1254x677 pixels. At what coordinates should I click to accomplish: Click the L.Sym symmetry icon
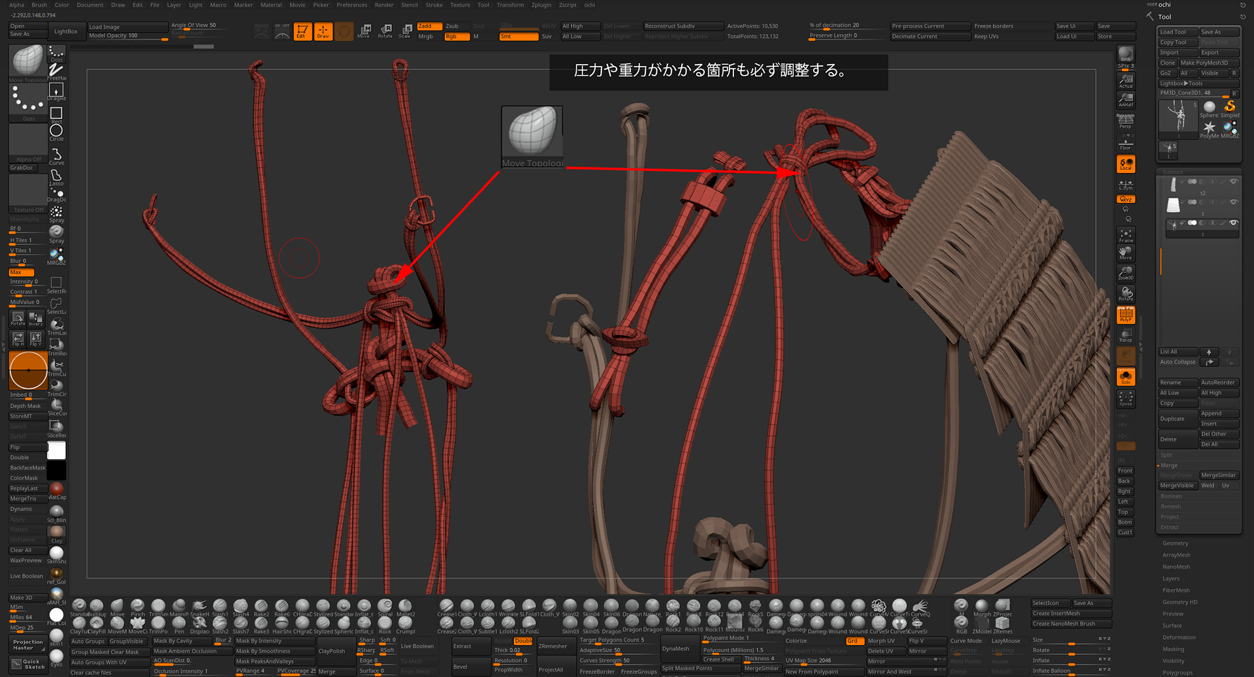pos(1126,185)
